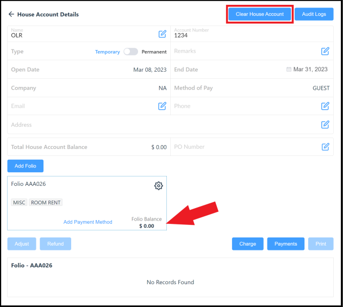Click the back arrow beside House Account Details
This screenshot has width=343, height=307.
click(x=11, y=15)
